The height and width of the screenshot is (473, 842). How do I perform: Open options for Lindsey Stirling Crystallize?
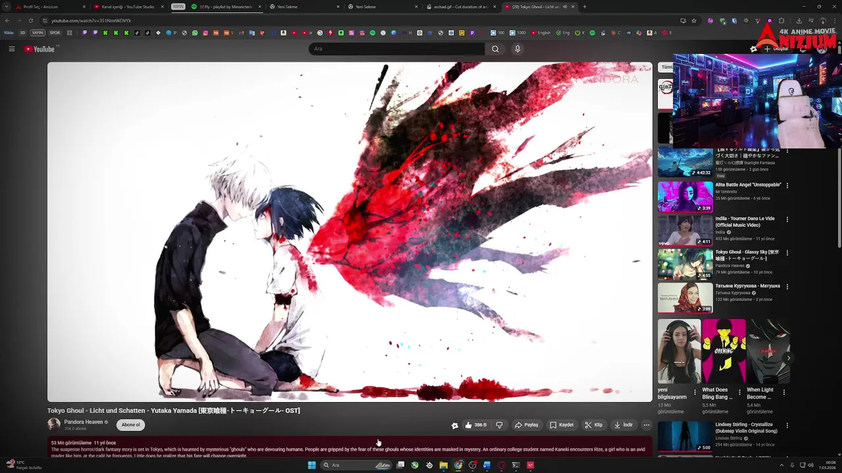click(x=787, y=426)
